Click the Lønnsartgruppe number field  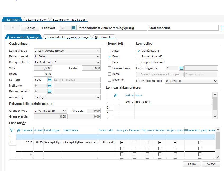pyautogui.click(x=172, y=68)
